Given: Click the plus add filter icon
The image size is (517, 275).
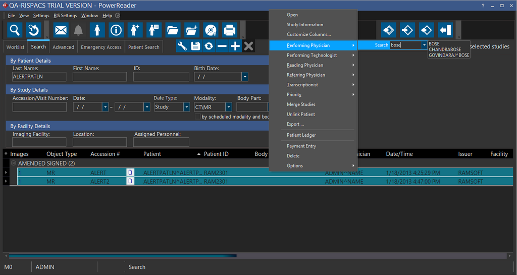Looking at the screenshot, I should click(x=235, y=46).
